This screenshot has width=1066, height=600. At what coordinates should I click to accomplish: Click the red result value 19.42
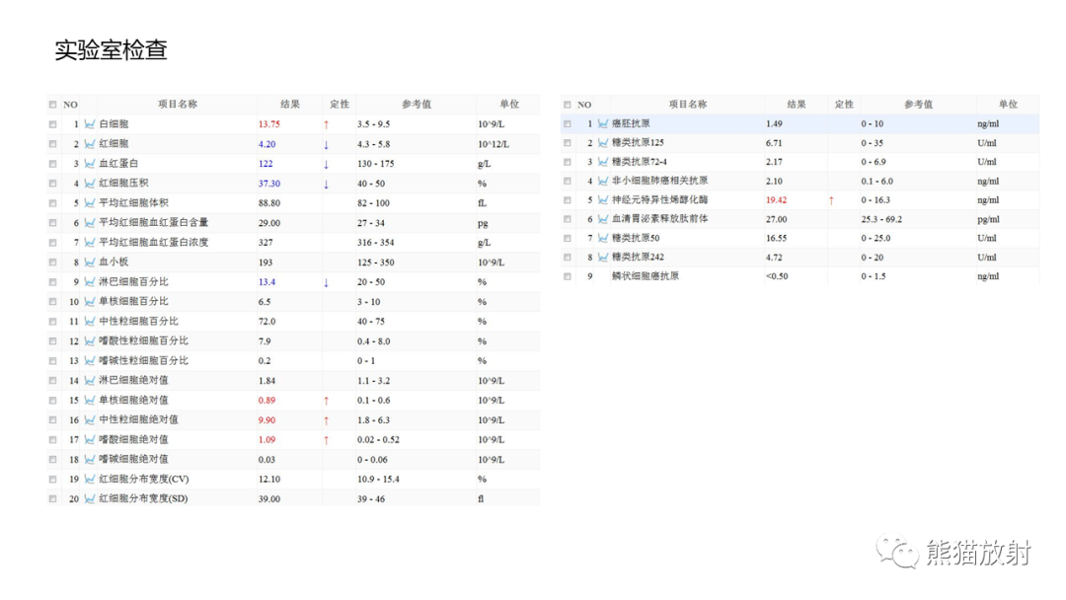(x=777, y=199)
